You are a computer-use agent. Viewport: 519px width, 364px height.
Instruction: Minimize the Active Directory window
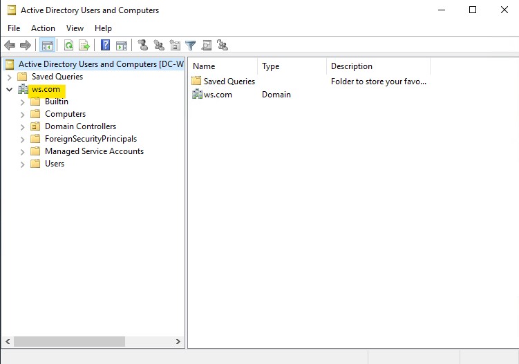(442, 10)
